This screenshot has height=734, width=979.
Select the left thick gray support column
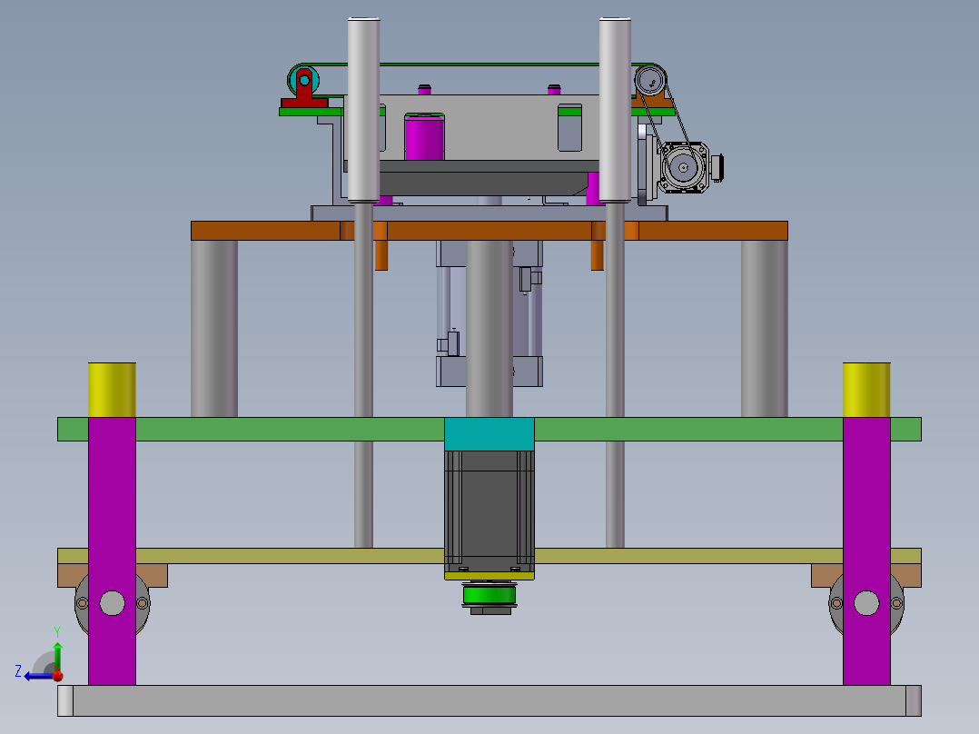(214, 329)
